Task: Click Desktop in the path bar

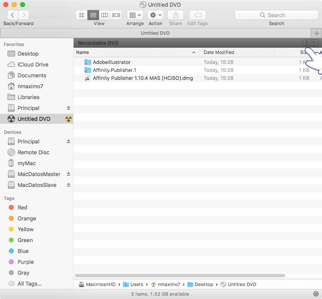Action: click(x=204, y=284)
